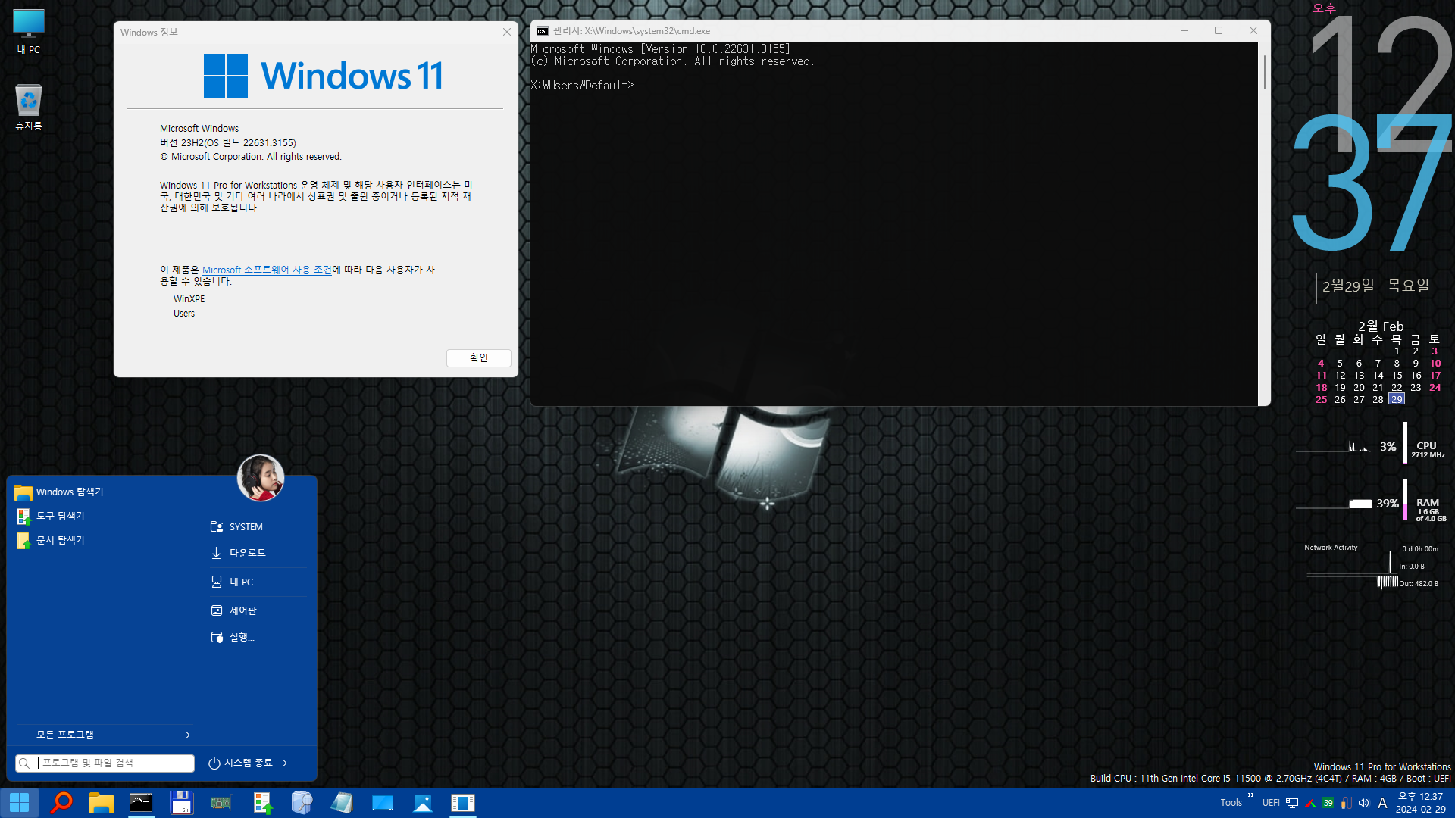Image resolution: width=1455 pixels, height=818 pixels.
Task: Open the Tools toolbar in taskbar
Action: coord(1231,803)
